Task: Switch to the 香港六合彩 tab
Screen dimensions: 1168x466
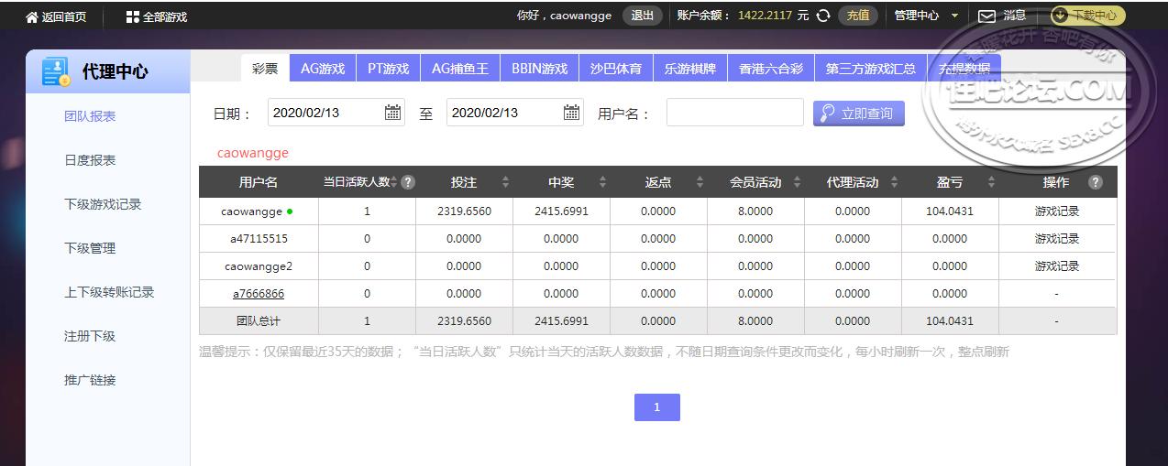Action: click(x=770, y=68)
